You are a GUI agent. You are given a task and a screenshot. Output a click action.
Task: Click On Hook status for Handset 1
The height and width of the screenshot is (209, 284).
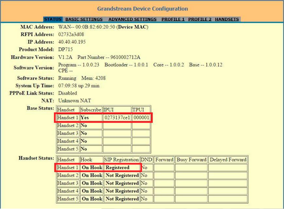pos(92,167)
